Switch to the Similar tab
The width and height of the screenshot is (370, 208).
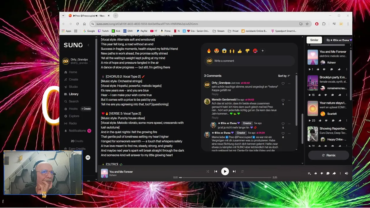click(x=314, y=40)
